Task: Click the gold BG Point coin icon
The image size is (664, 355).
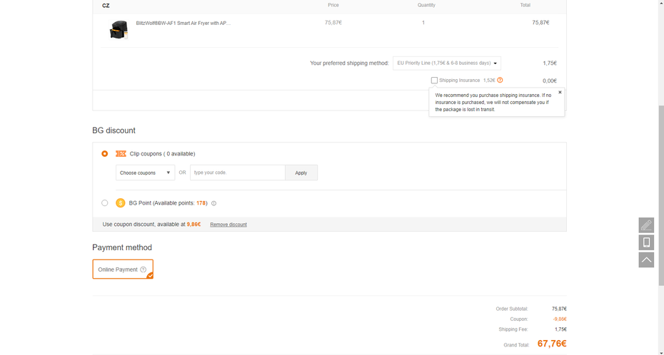Action: pos(120,203)
